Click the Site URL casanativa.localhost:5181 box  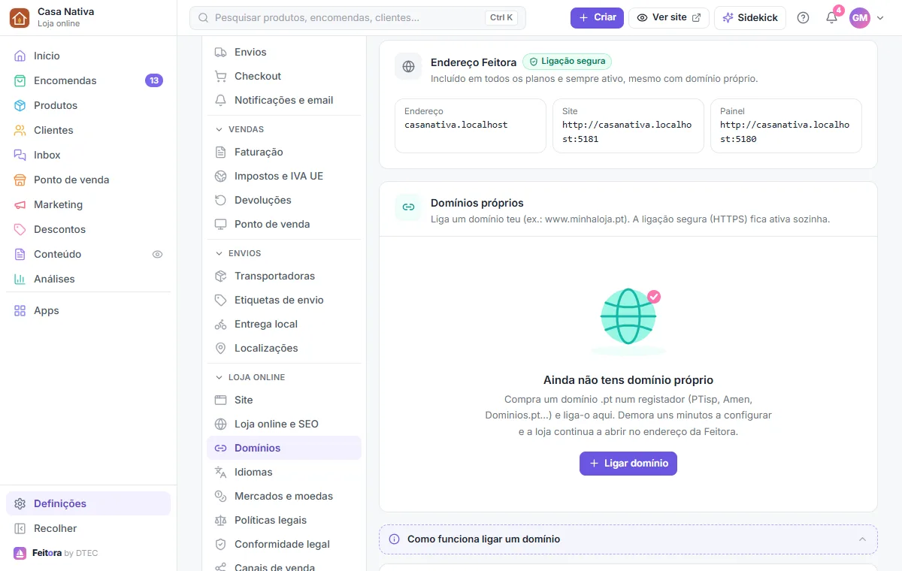pyautogui.click(x=628, y=125)
